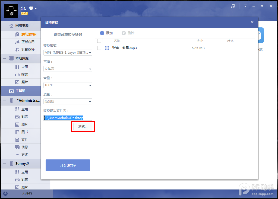This screenshot has width=278, height=199.
Task: Click the 开始转换 button
Action: click(68, 165)
